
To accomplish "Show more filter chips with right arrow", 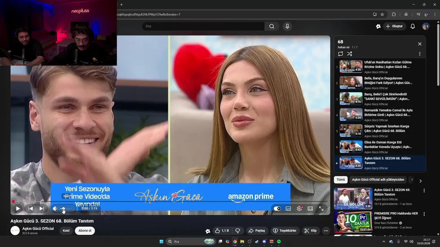I will pos(420,181).
